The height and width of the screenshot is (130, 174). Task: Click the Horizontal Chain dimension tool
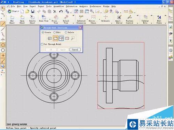coord(93,20)
